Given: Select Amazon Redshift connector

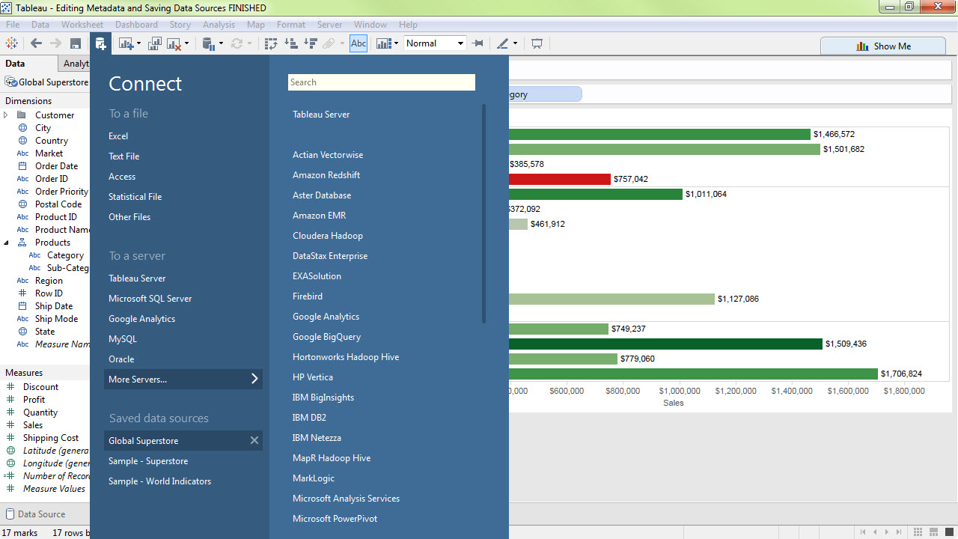Looking at the screenshot, I should pyautogui.click(x=326, y=175).
